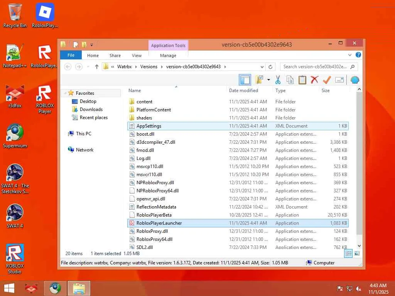Open the File ribbon tab
This screenshot has height=296, width=395.
pos(71,55)
